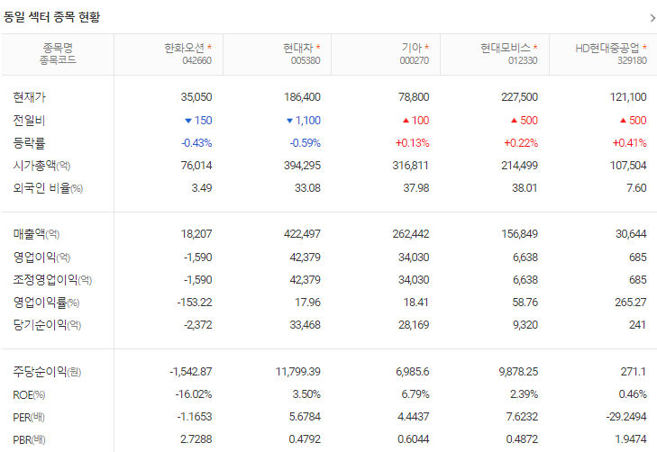This screenshot has height=452, width=657.
Task: Click market cap value 316,811
Action: coord(411,166)
